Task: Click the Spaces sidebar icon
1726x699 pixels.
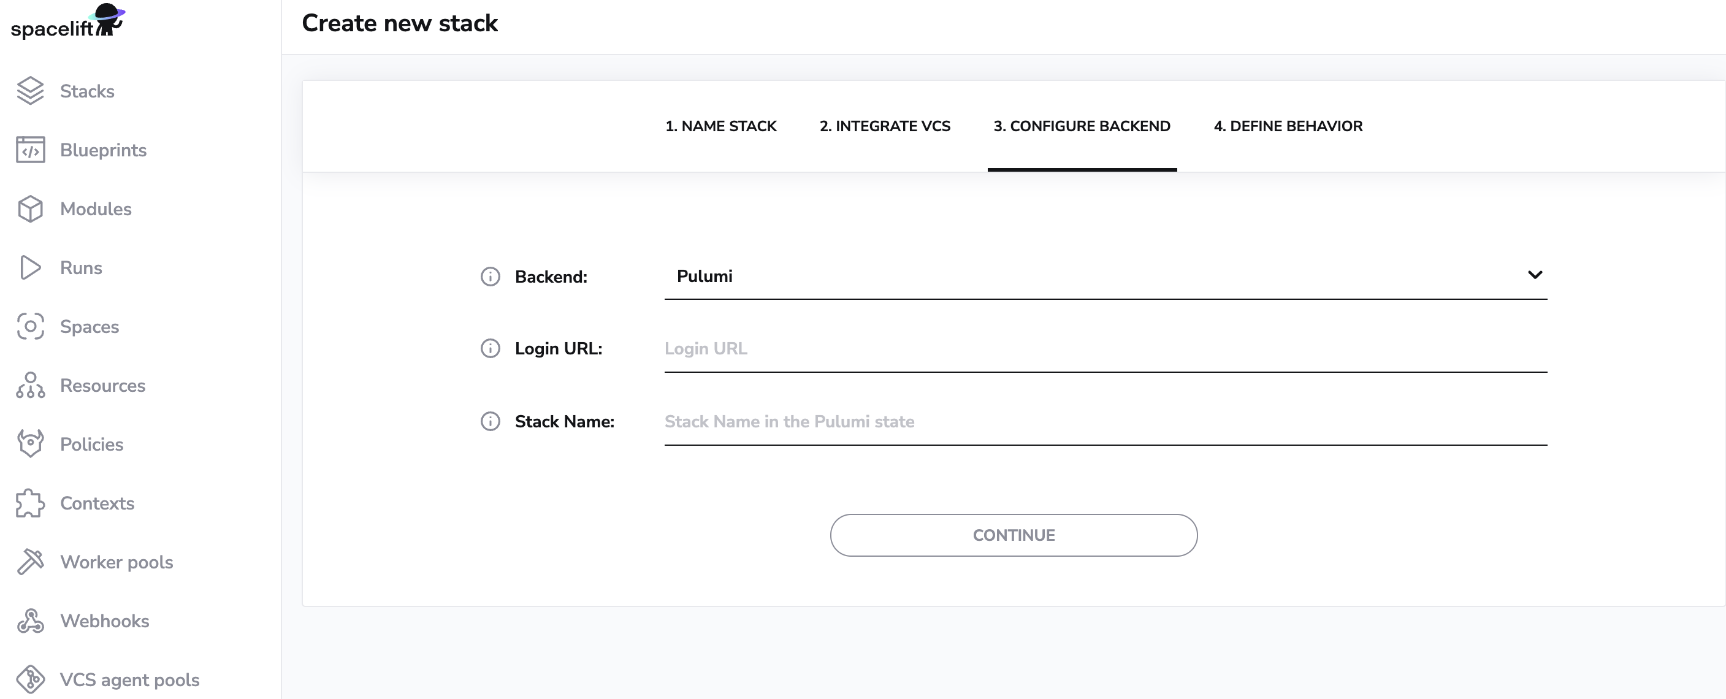Action: [x=30, y=326]
